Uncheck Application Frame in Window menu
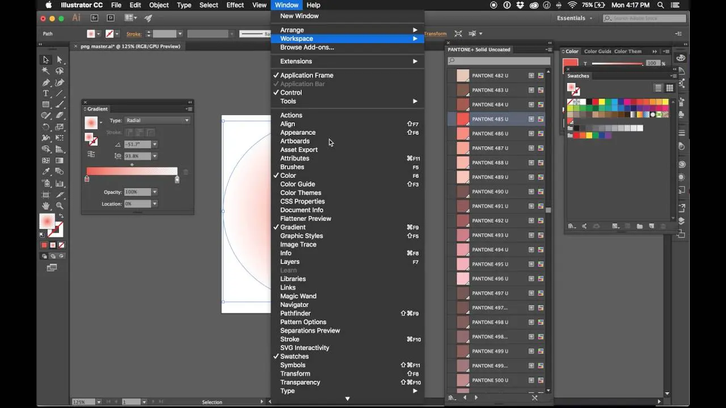726x408 pixels. tap(306, 75)
